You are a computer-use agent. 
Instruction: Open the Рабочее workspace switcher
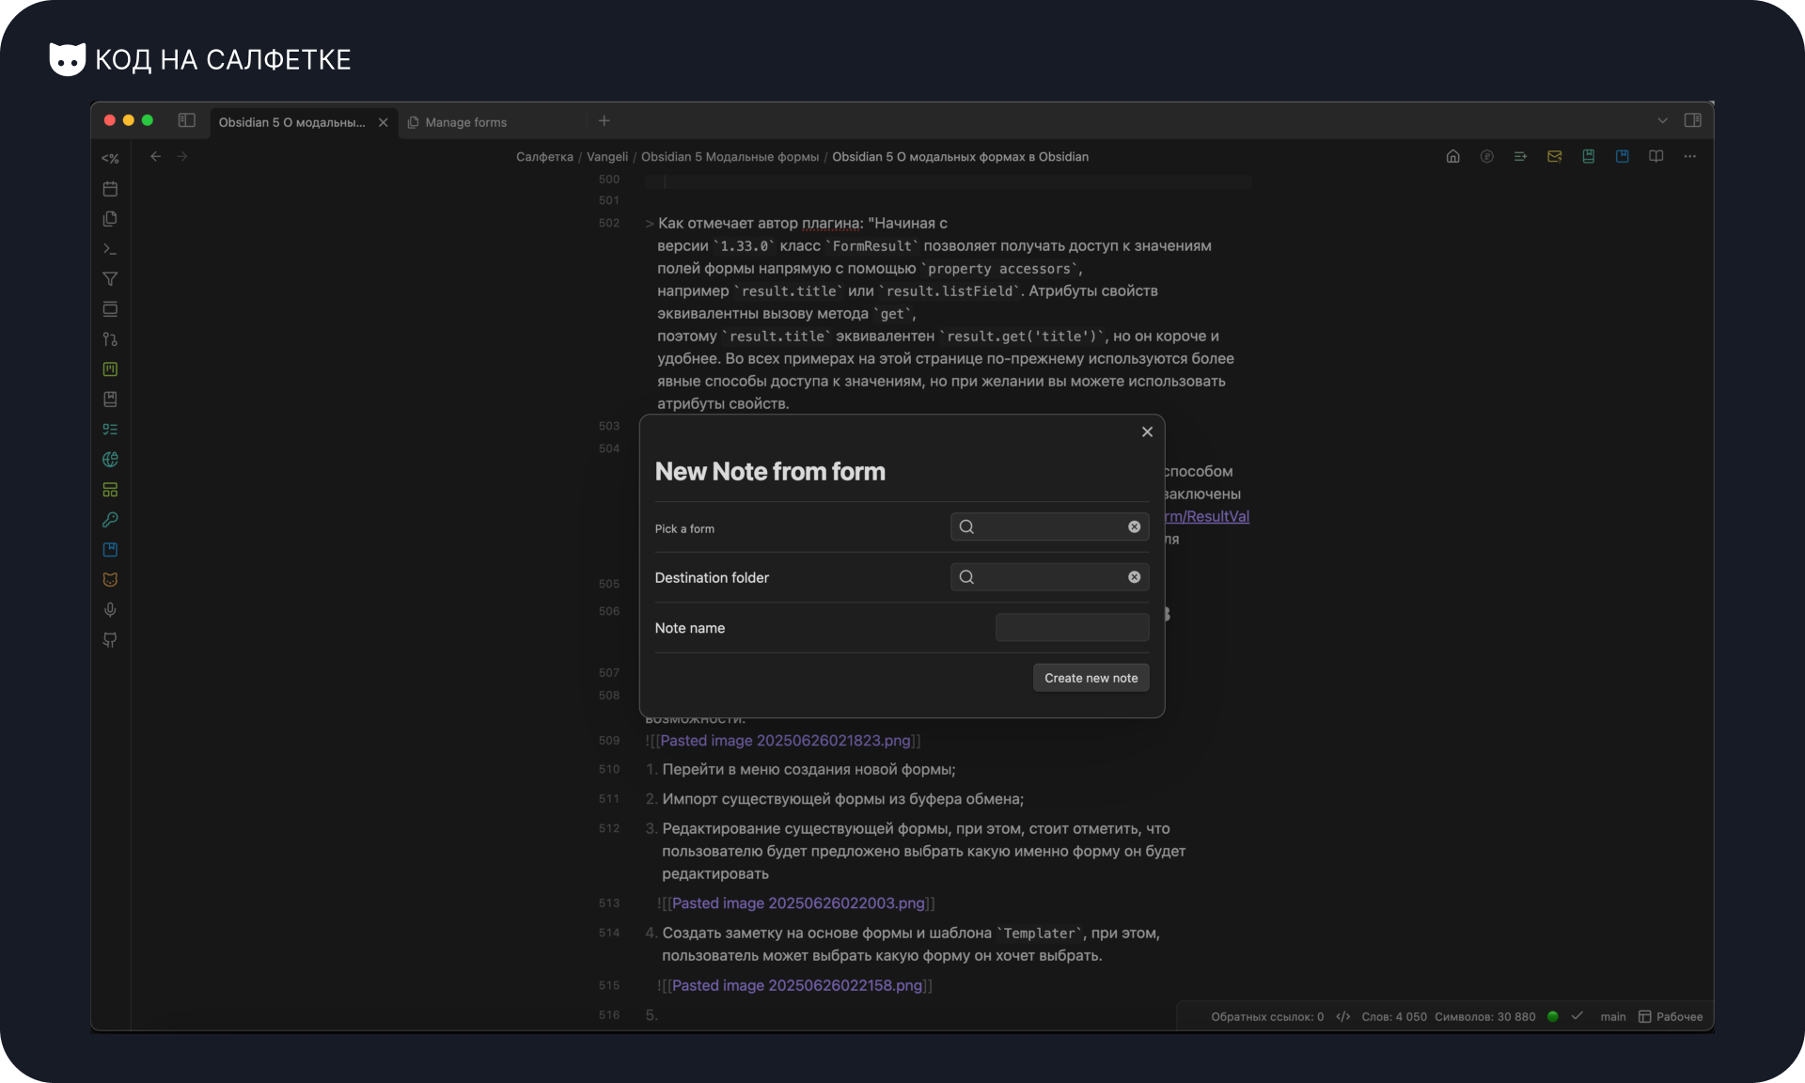tap(1671, 1017)
